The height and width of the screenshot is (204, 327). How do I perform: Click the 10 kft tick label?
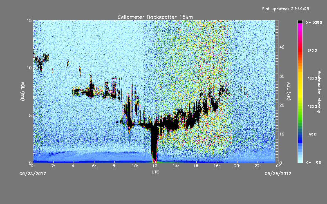[x=282, y=134]
